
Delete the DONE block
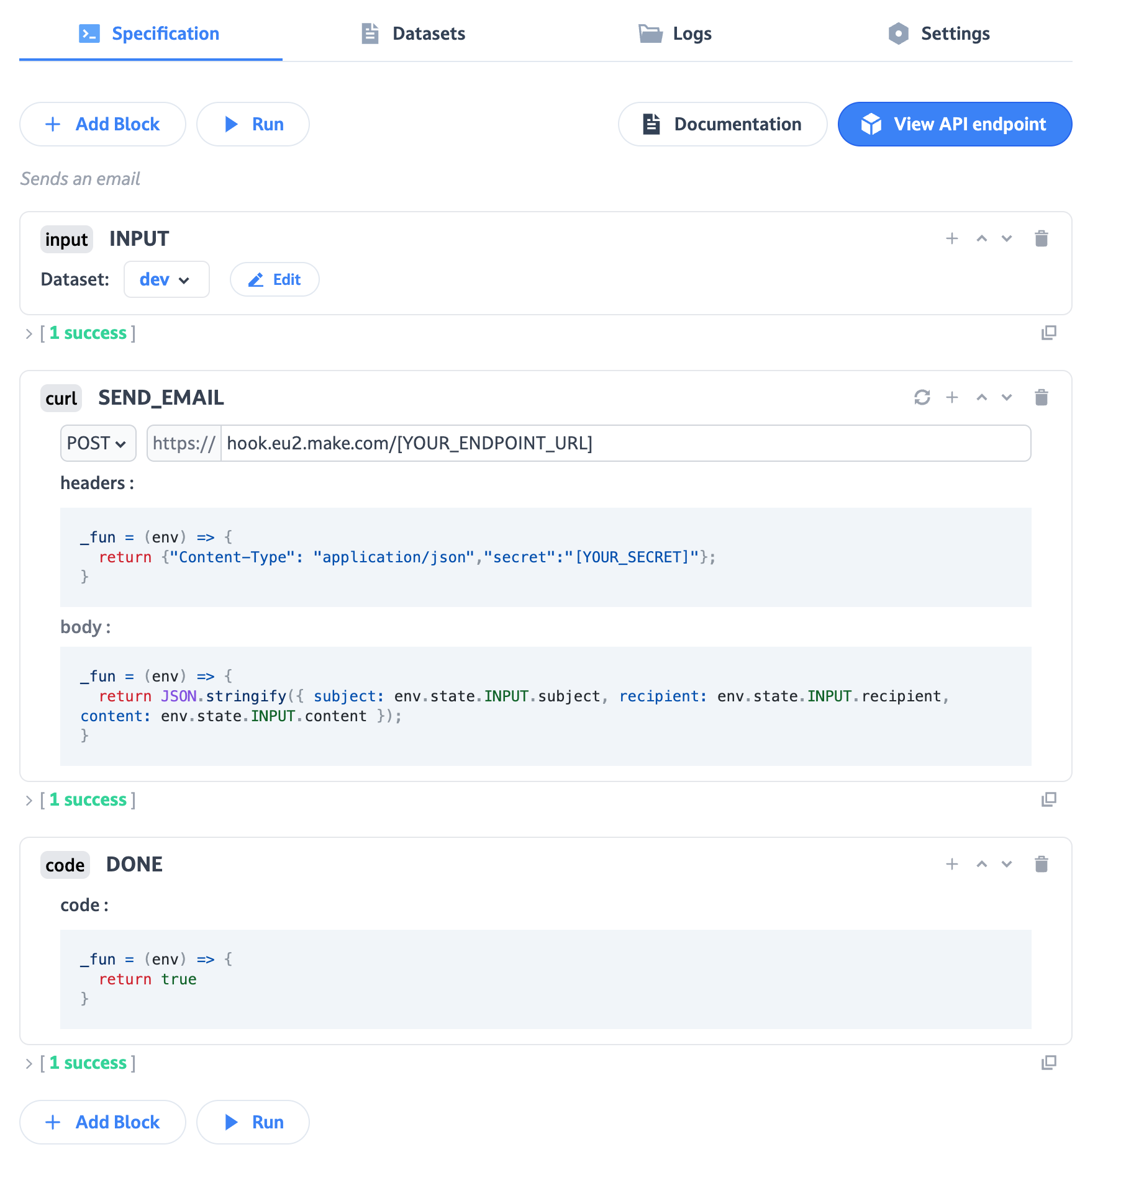point(1042,864)
